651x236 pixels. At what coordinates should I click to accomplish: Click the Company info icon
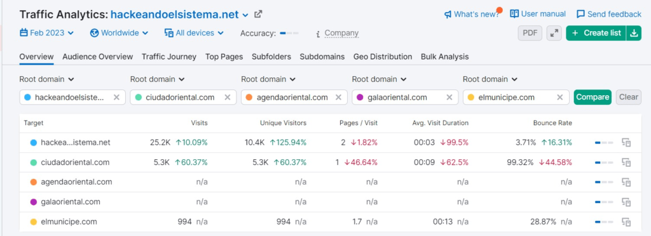coord(318,34)
